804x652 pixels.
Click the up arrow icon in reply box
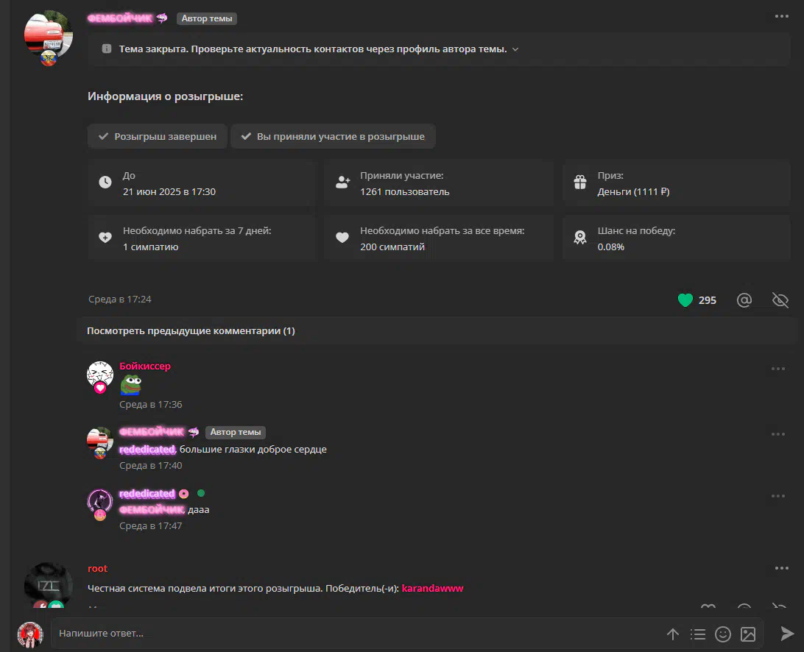coord(673,634)
